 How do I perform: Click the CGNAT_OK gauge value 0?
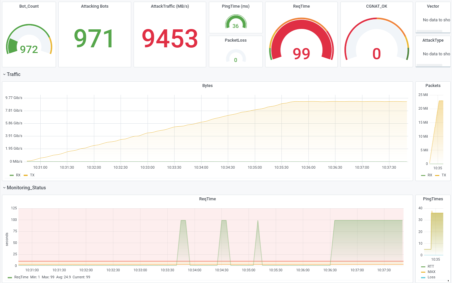click(x=376, y=54)
